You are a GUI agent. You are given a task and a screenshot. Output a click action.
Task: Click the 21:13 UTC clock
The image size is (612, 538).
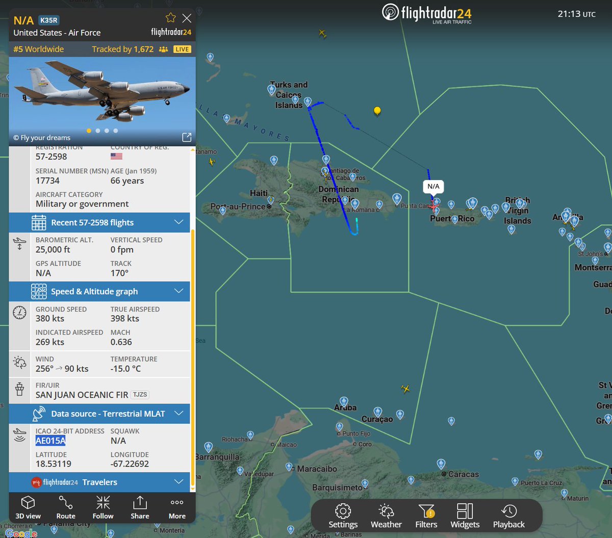(x=576, y=14)
